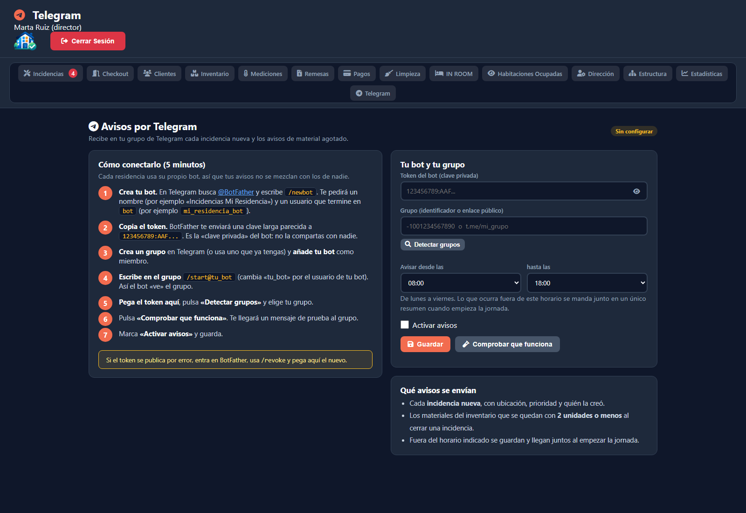Click the Telegram logo icon in header
This screenshot has width=746, height=513.
(20, 15)
